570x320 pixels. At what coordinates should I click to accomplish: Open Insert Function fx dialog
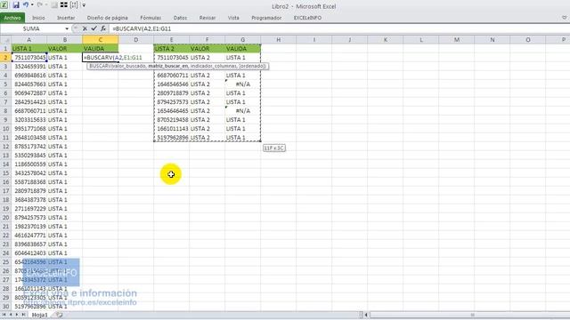[103, 28]
